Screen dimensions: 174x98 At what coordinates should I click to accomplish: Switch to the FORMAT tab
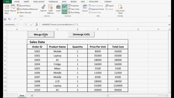point(108,2)
